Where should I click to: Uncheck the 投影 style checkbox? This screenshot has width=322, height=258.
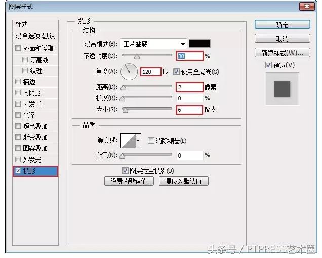[18, 171]
